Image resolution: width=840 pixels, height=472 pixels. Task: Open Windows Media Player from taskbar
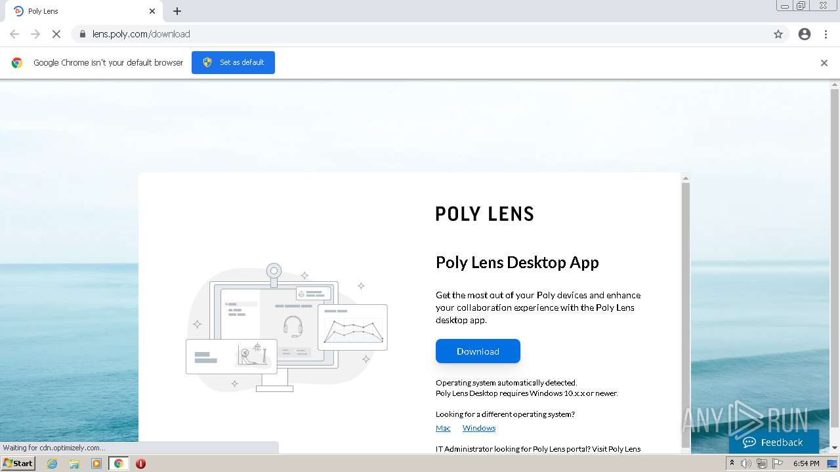pos(96,463)
